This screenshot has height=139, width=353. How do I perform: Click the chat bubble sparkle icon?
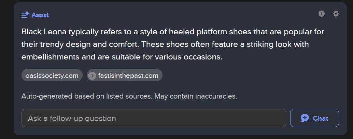[x=305, y=118]
